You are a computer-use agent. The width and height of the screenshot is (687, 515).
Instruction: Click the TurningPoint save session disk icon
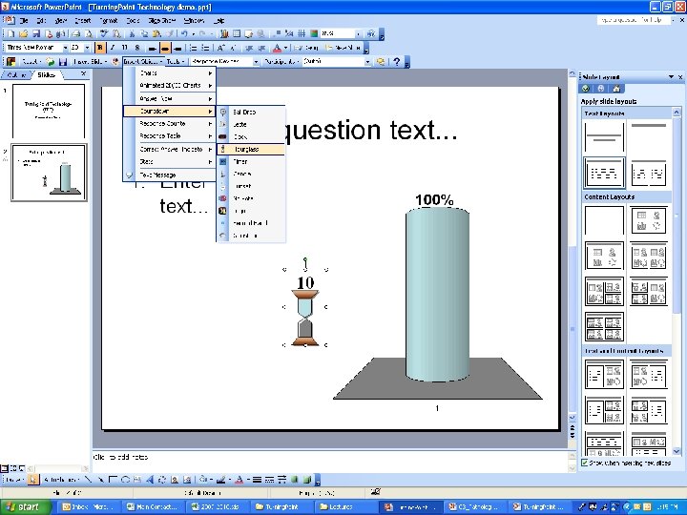pyautogui.click(x=63, y=62)
